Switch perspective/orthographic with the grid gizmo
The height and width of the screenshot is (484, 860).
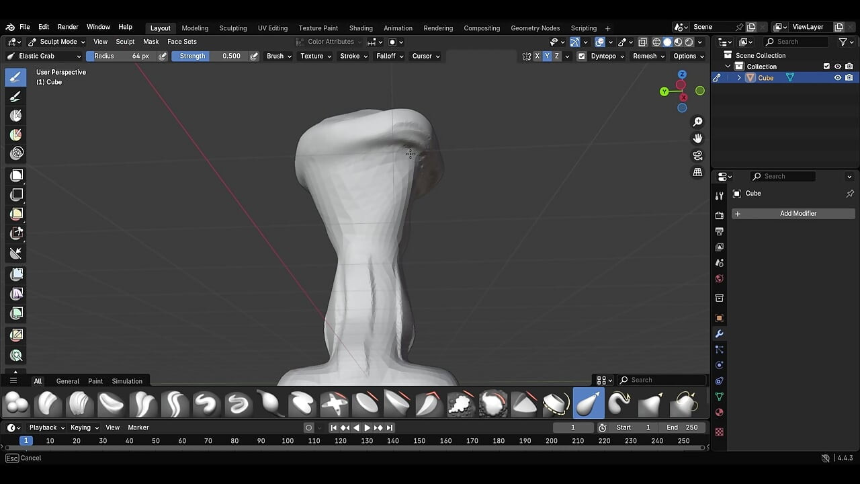pyautogui.click(x=697, y=172)
